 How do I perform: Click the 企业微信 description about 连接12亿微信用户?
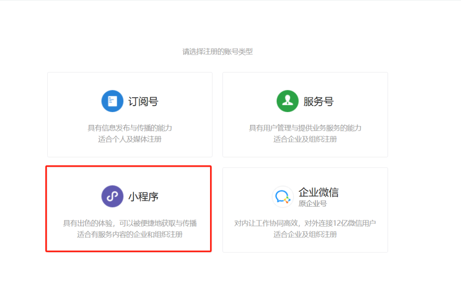305,223
